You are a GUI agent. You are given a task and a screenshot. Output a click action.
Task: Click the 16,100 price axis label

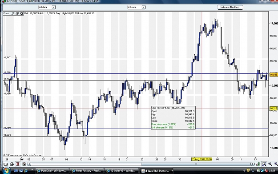click(274, 135)
